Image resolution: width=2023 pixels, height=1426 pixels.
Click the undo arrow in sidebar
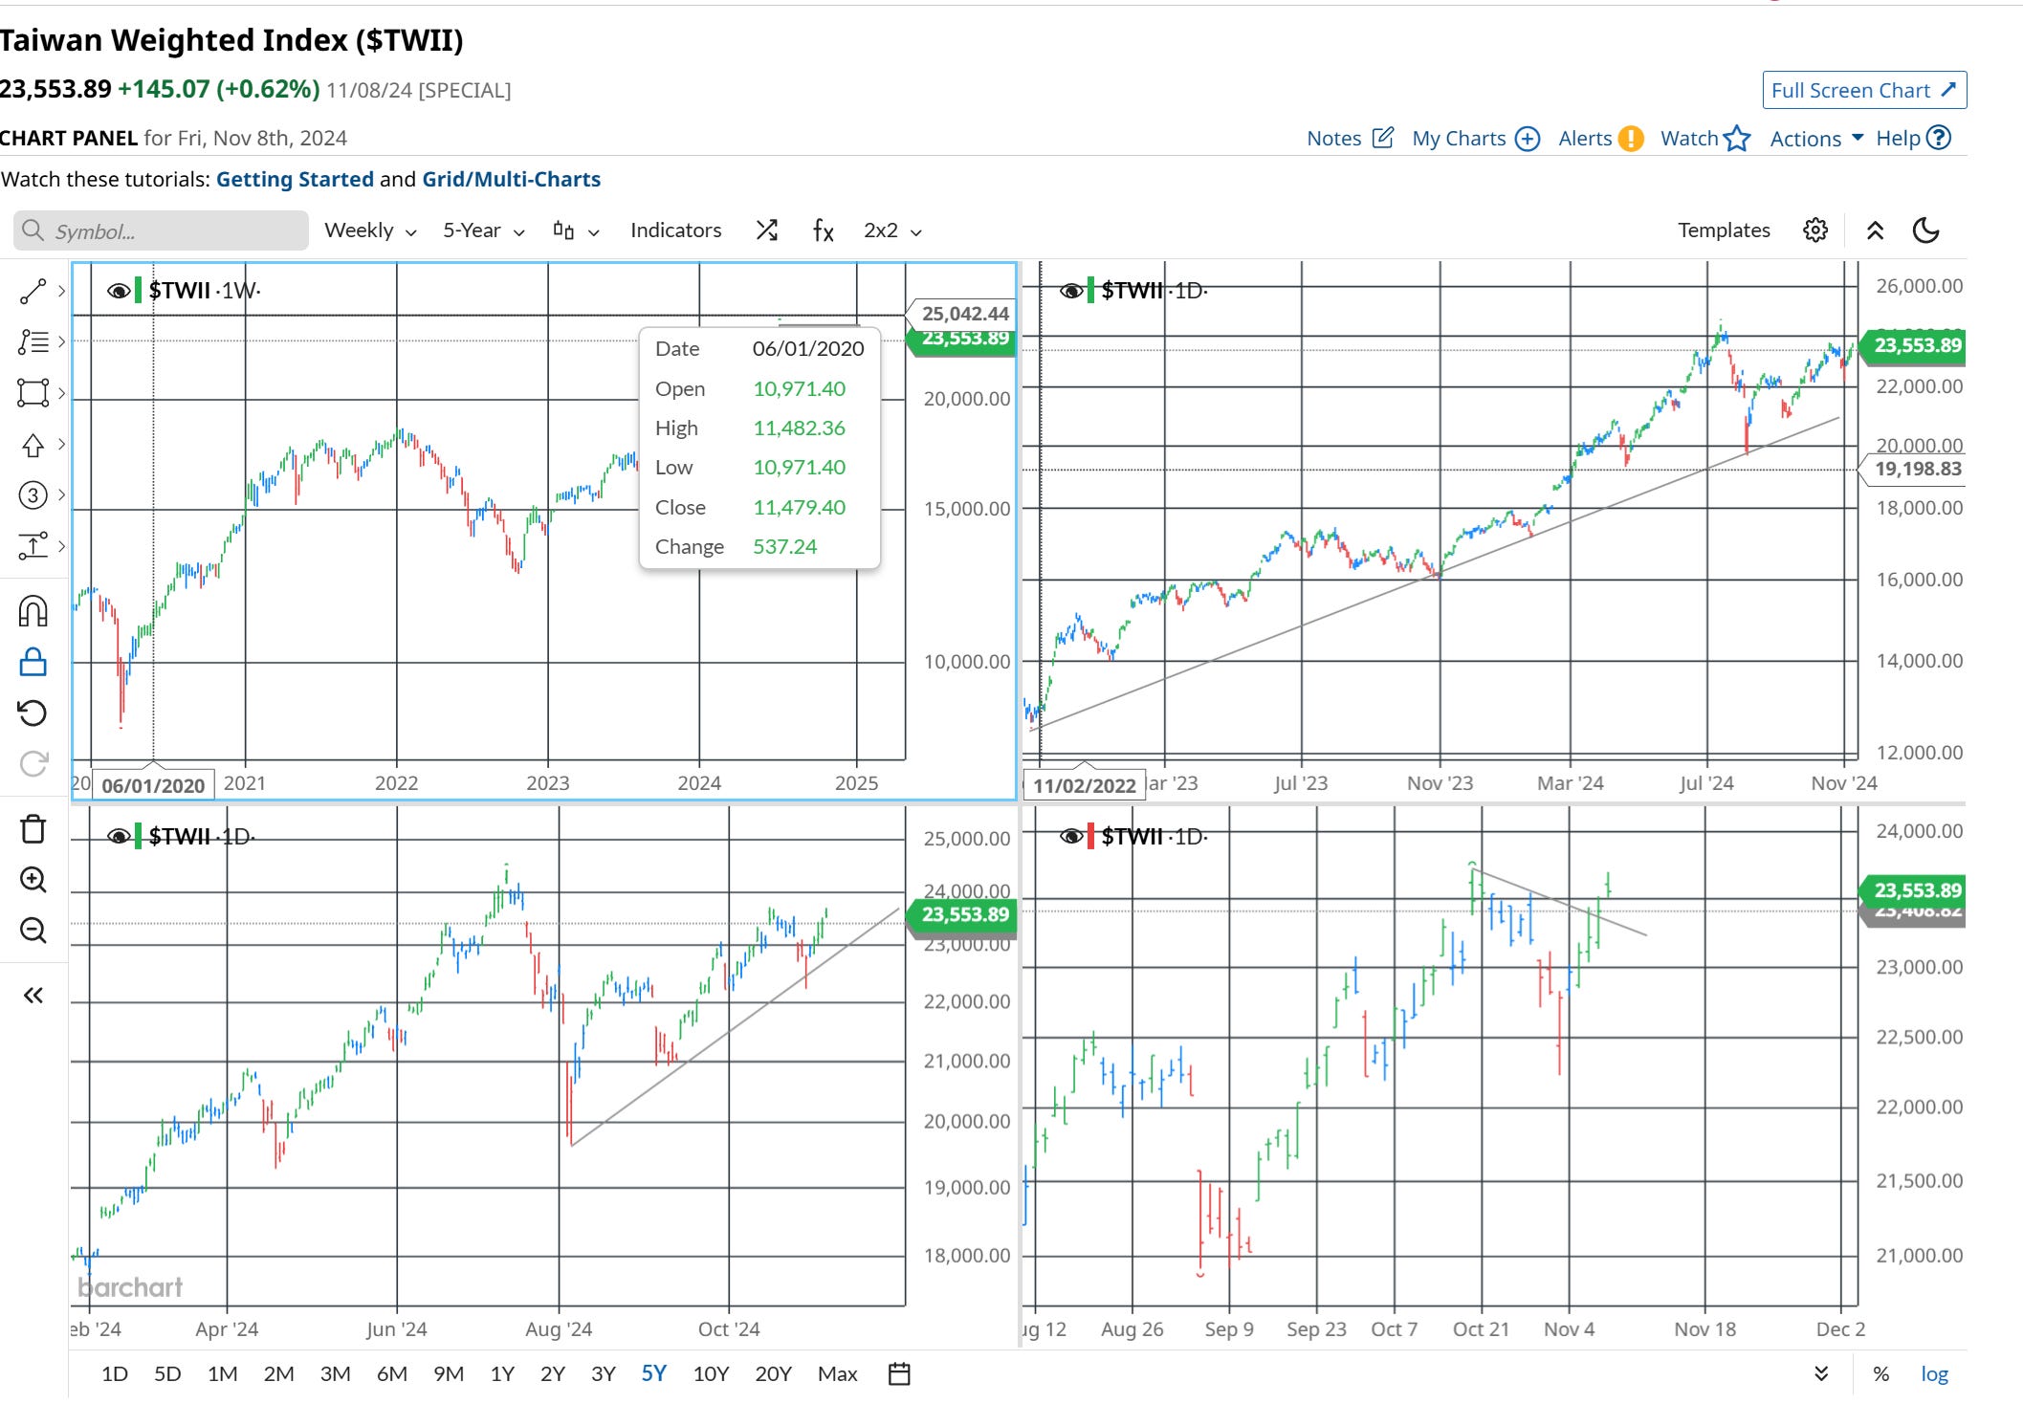(x=33, y=713)
